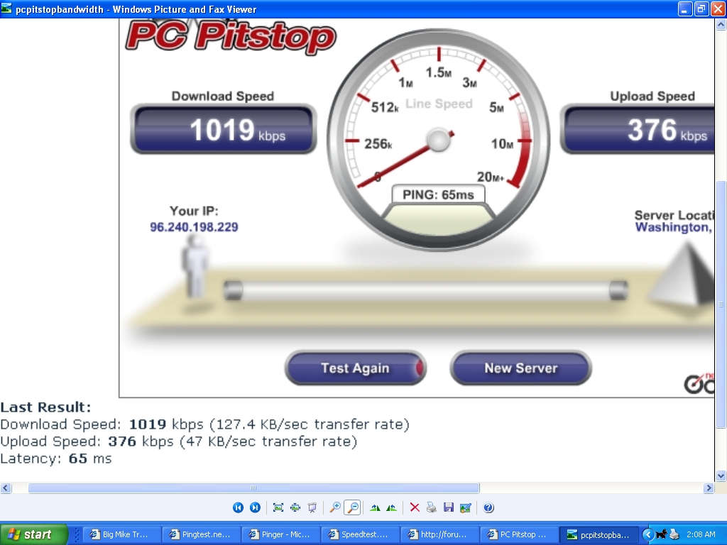Rotate the image counterclockwise
727x545 pixels.
391,507
